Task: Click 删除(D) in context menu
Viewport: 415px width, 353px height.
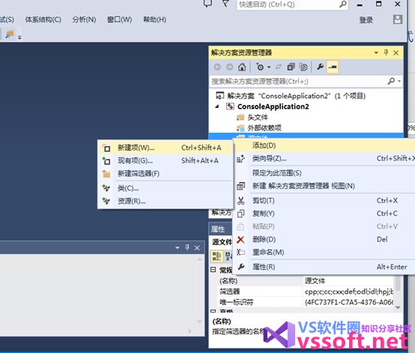Action: coord(324,239)
